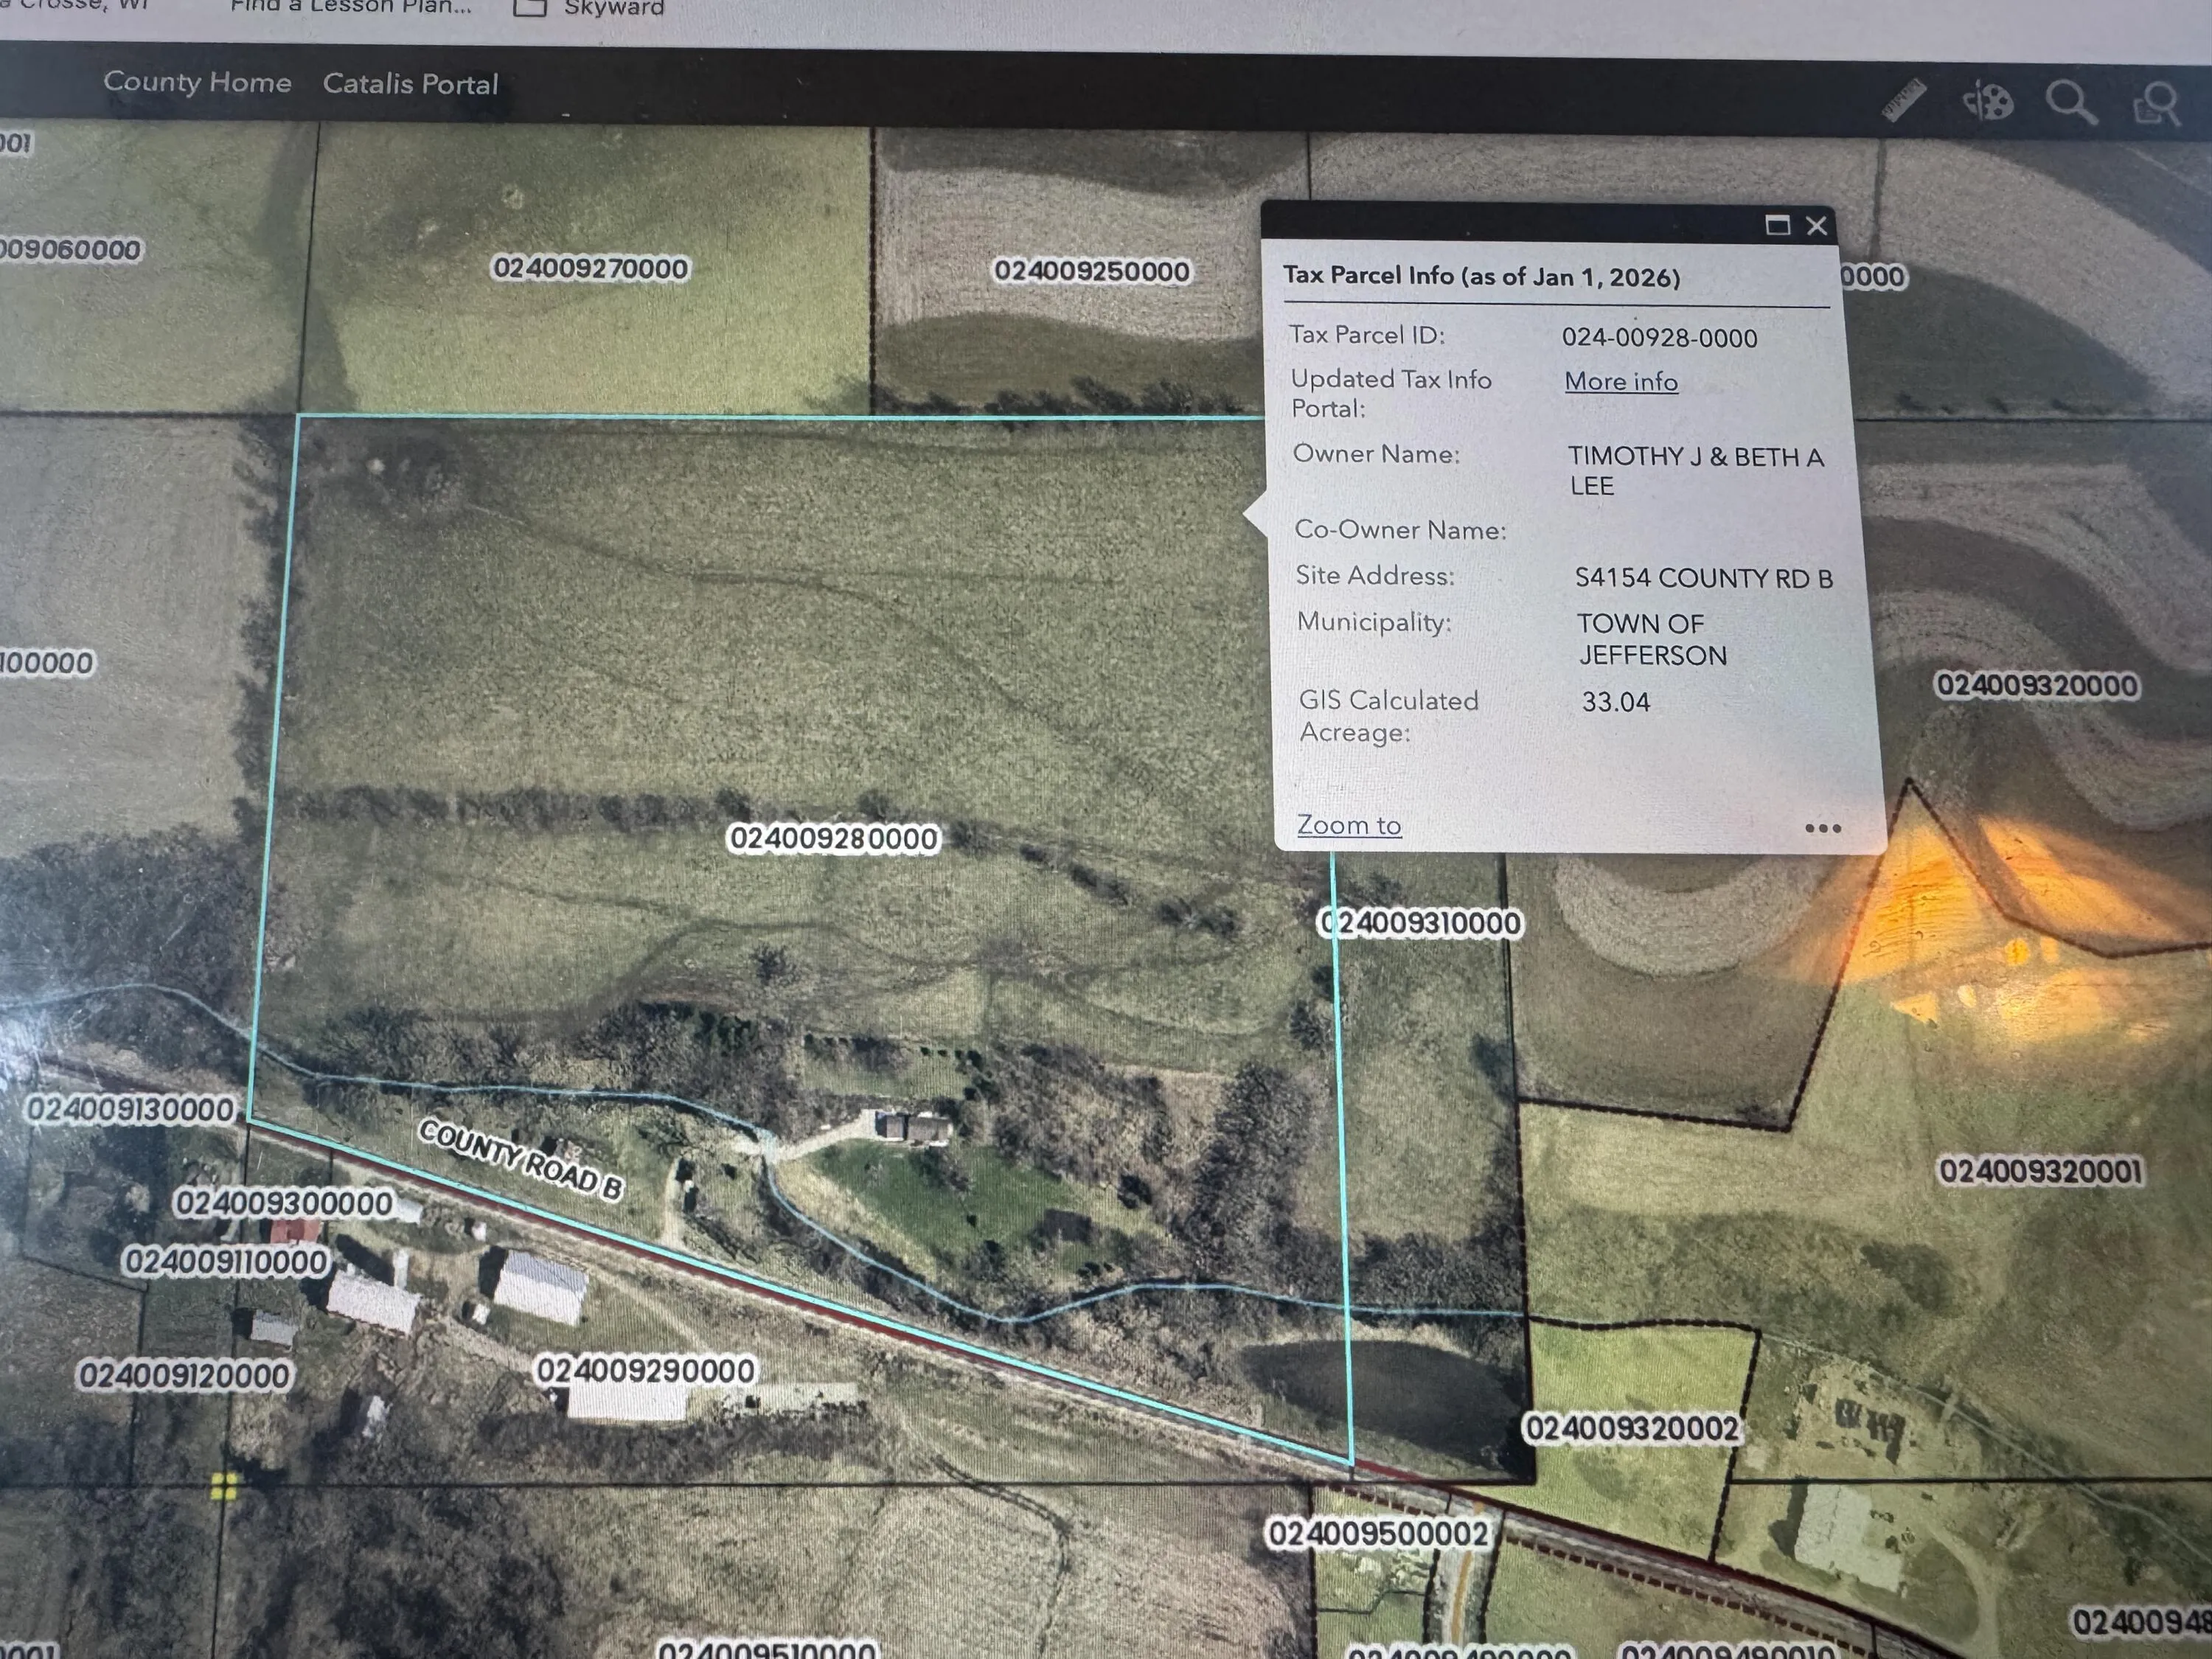Click parcel label 024009320001
Screen dimensions: 2212x1659
click(x=2040, y=1171)
